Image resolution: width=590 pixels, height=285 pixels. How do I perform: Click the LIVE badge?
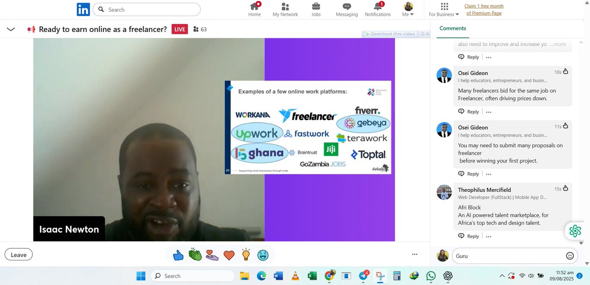[x=179, y=29]
